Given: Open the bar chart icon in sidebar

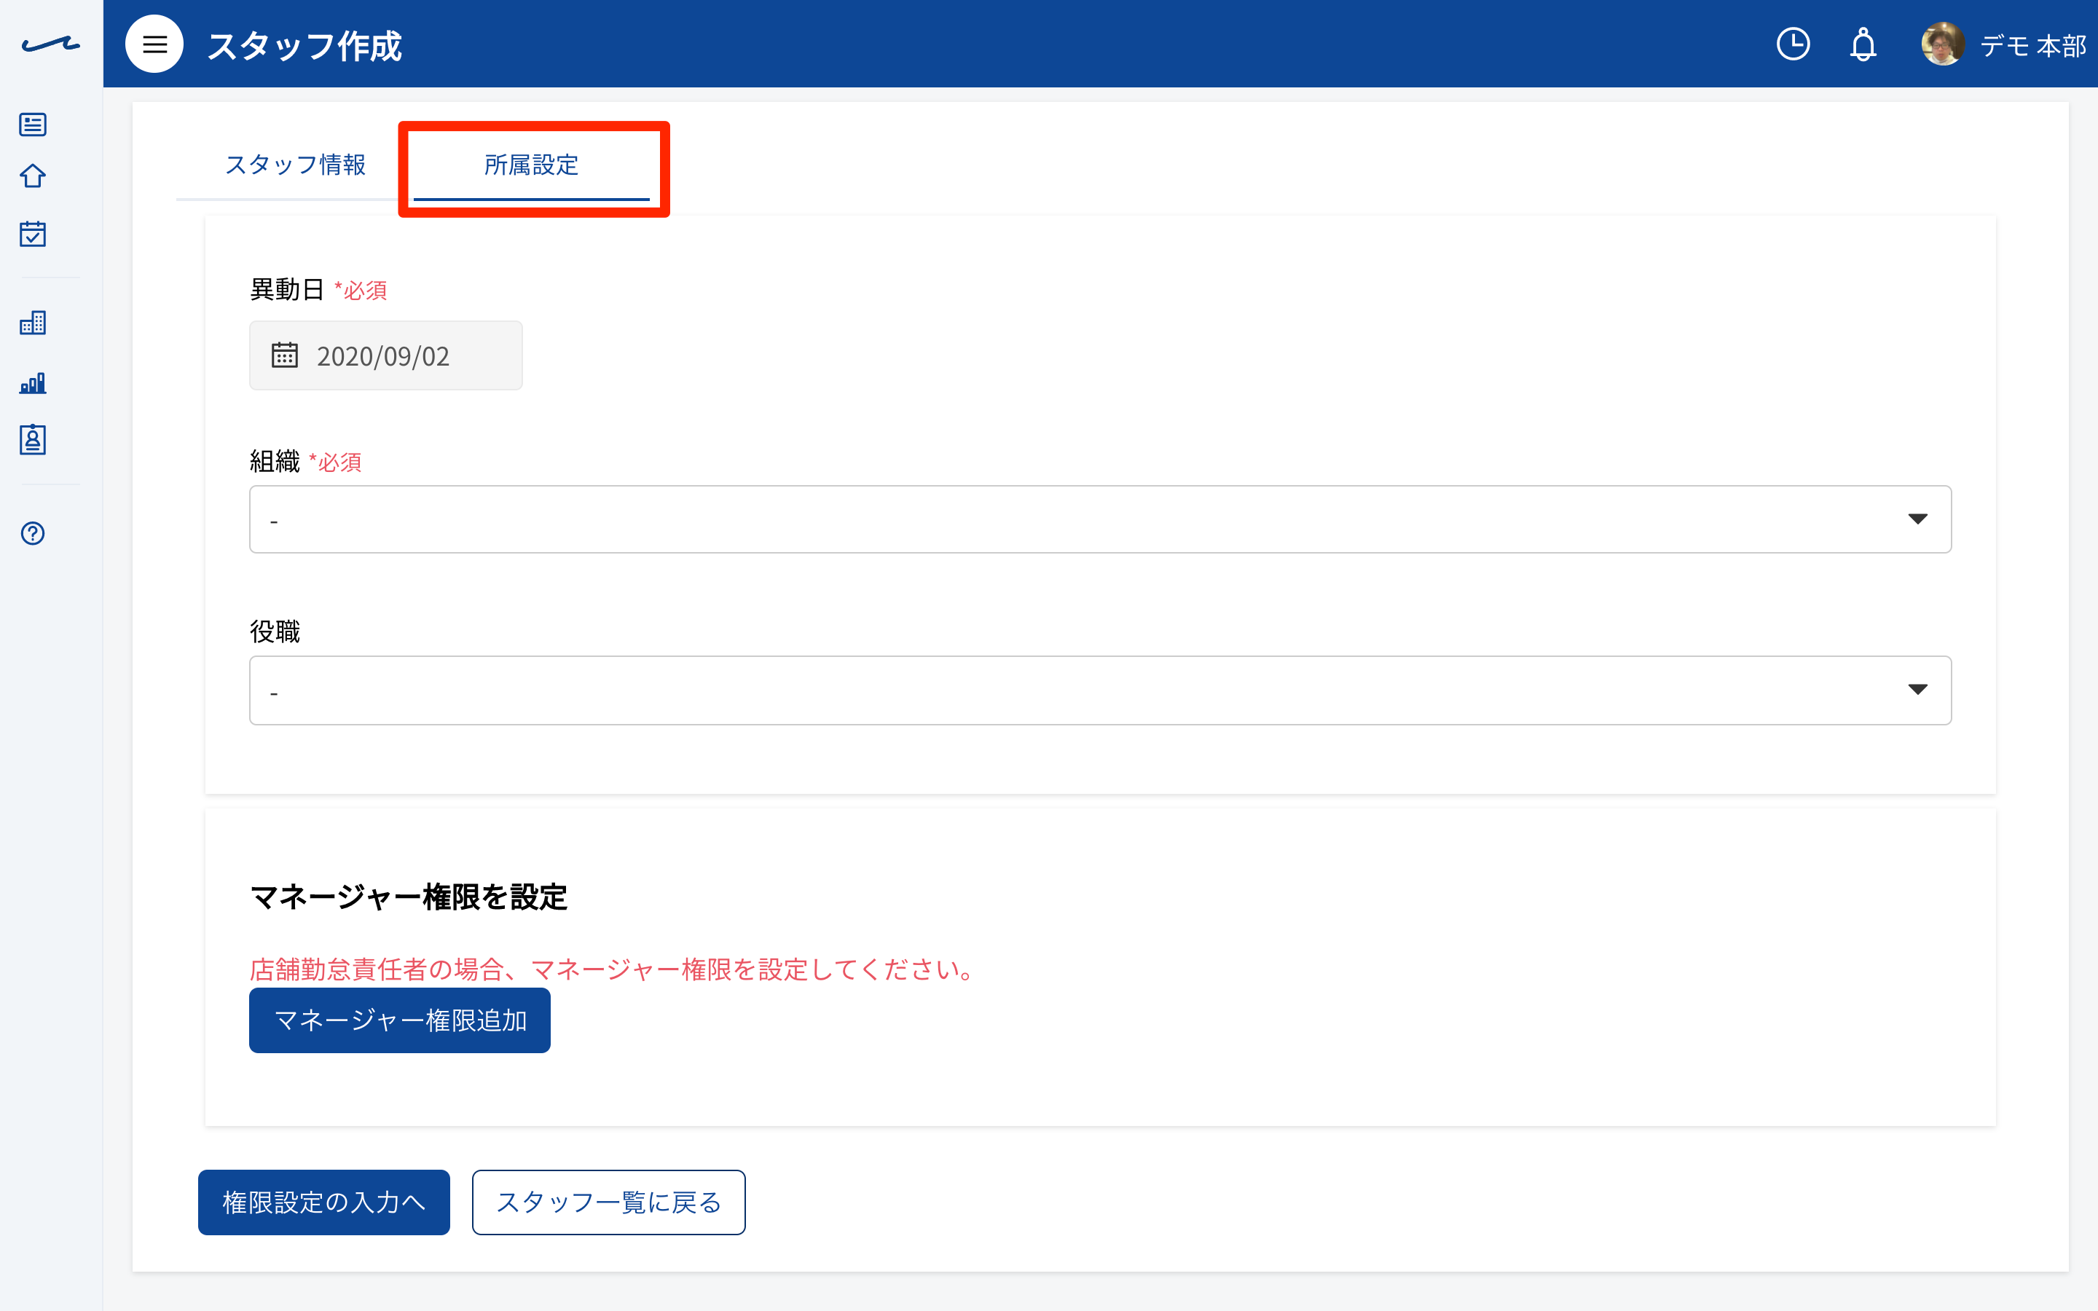Looking at the screenshot, I should click(33, 382).
